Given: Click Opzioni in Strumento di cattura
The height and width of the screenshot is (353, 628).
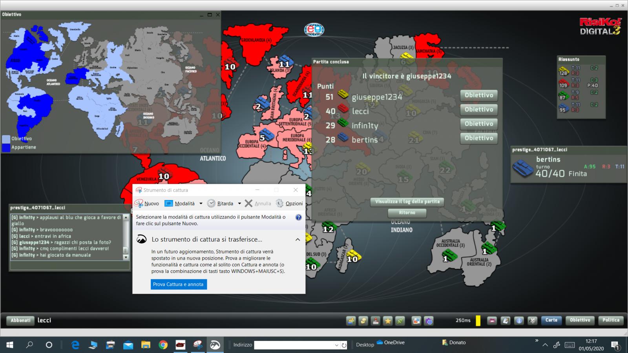Looking at the screenshot, I should [289, 203].
